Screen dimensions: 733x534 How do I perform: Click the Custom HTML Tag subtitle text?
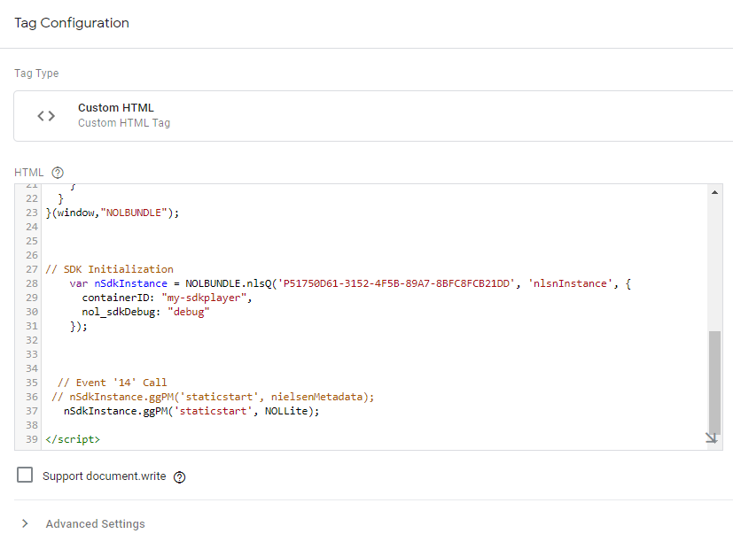tap(124, 123)
